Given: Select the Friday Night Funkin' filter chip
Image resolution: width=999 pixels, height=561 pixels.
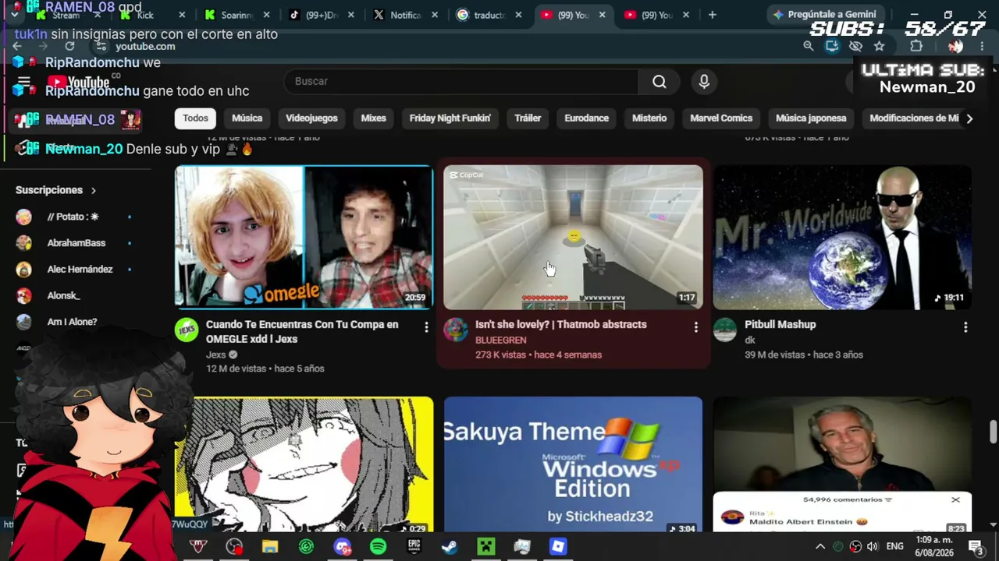Looking at the screenshot, I should click(x=450, y=118).
